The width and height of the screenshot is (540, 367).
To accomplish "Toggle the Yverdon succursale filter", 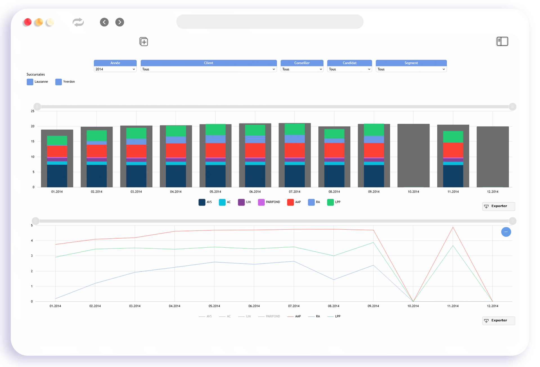I will click(x=58, y=82).
